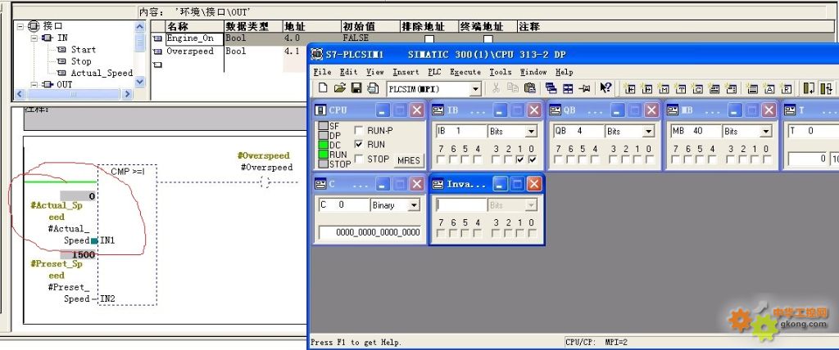Open the Tools menu in PLCSIM
Screen dimensions: 839x350
pyautogui.click(x=501, y=72)
